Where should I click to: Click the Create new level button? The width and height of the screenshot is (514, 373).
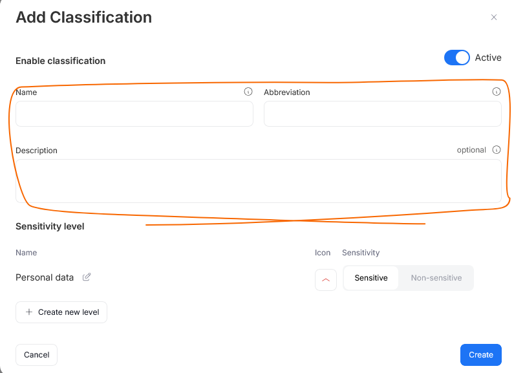point(61,312)
